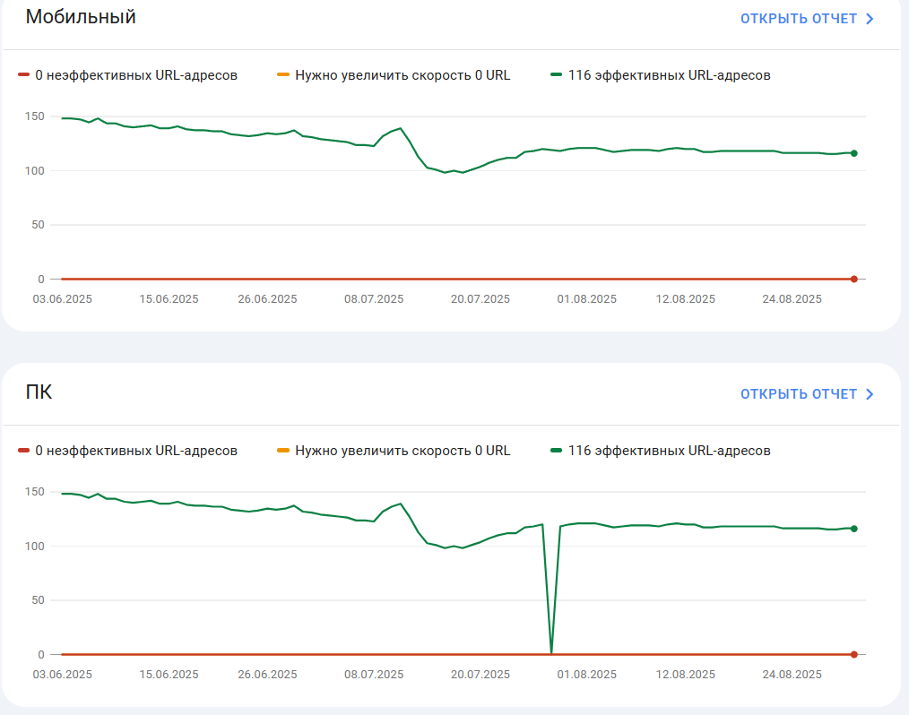
Task: Select red неэффективных legend marker in ПК chart
Action: [23, 450]
